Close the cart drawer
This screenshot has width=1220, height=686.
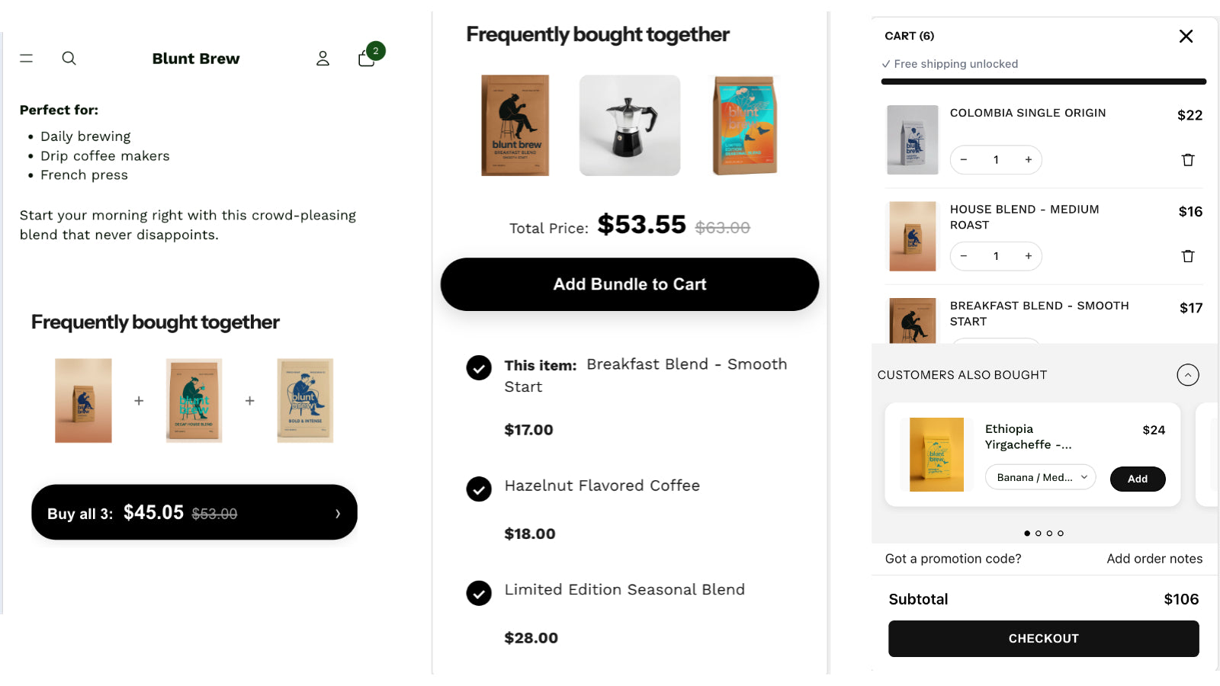(x=1186, y=36)
